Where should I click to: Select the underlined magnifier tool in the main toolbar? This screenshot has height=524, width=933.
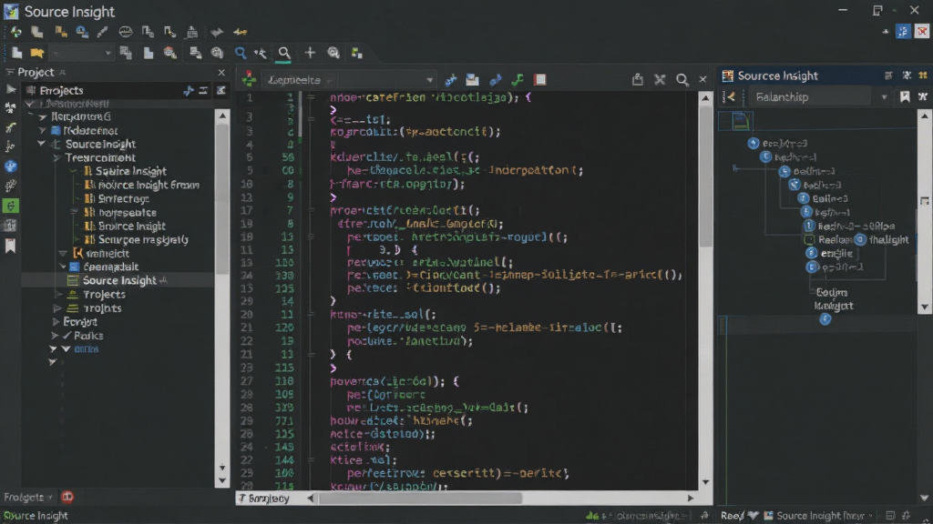(x=284, y=54)
